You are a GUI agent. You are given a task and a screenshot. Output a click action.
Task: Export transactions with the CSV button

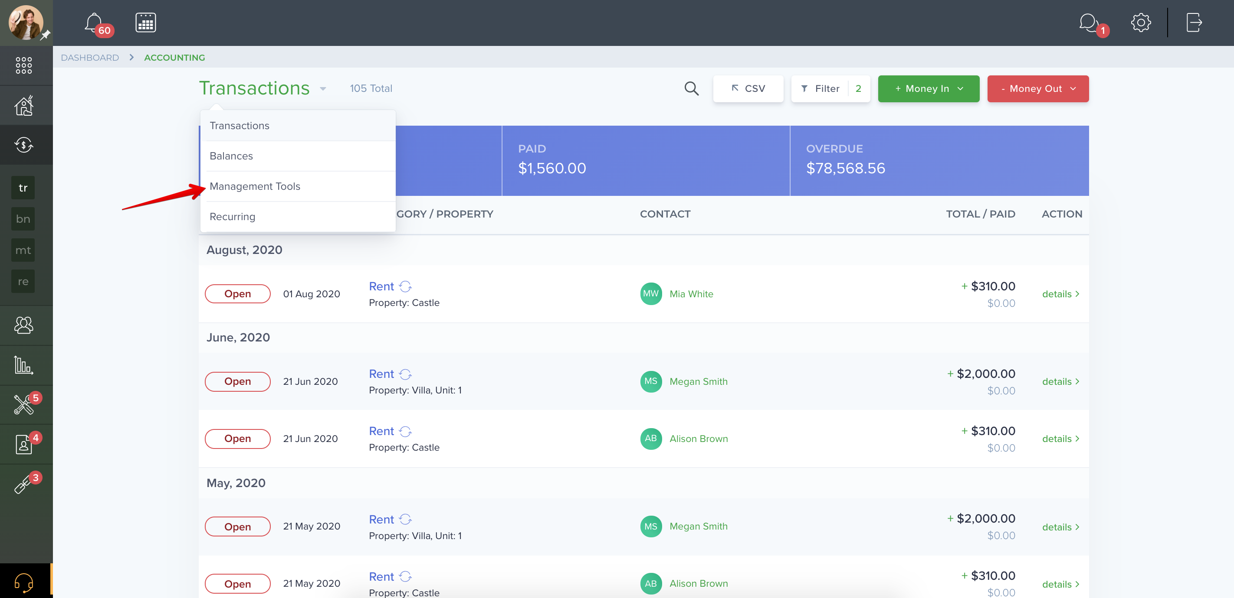point(748,88)
